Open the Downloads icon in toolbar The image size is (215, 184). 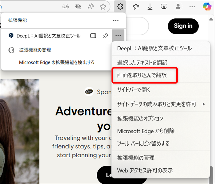coord(150,6)
